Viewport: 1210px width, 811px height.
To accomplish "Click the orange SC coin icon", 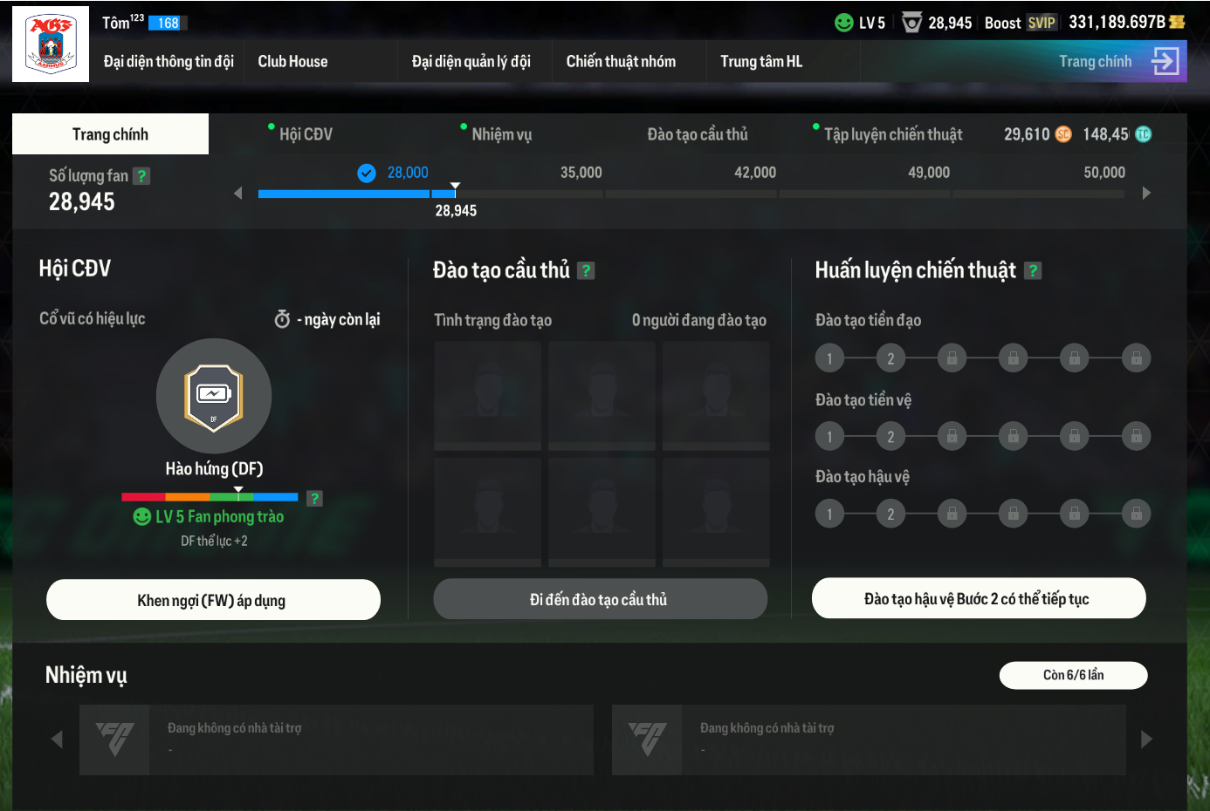I will [1063, 134].
